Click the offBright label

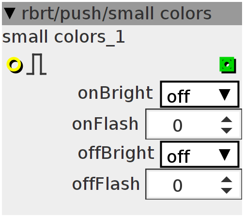pyautogui.click(x=116, y=154)
